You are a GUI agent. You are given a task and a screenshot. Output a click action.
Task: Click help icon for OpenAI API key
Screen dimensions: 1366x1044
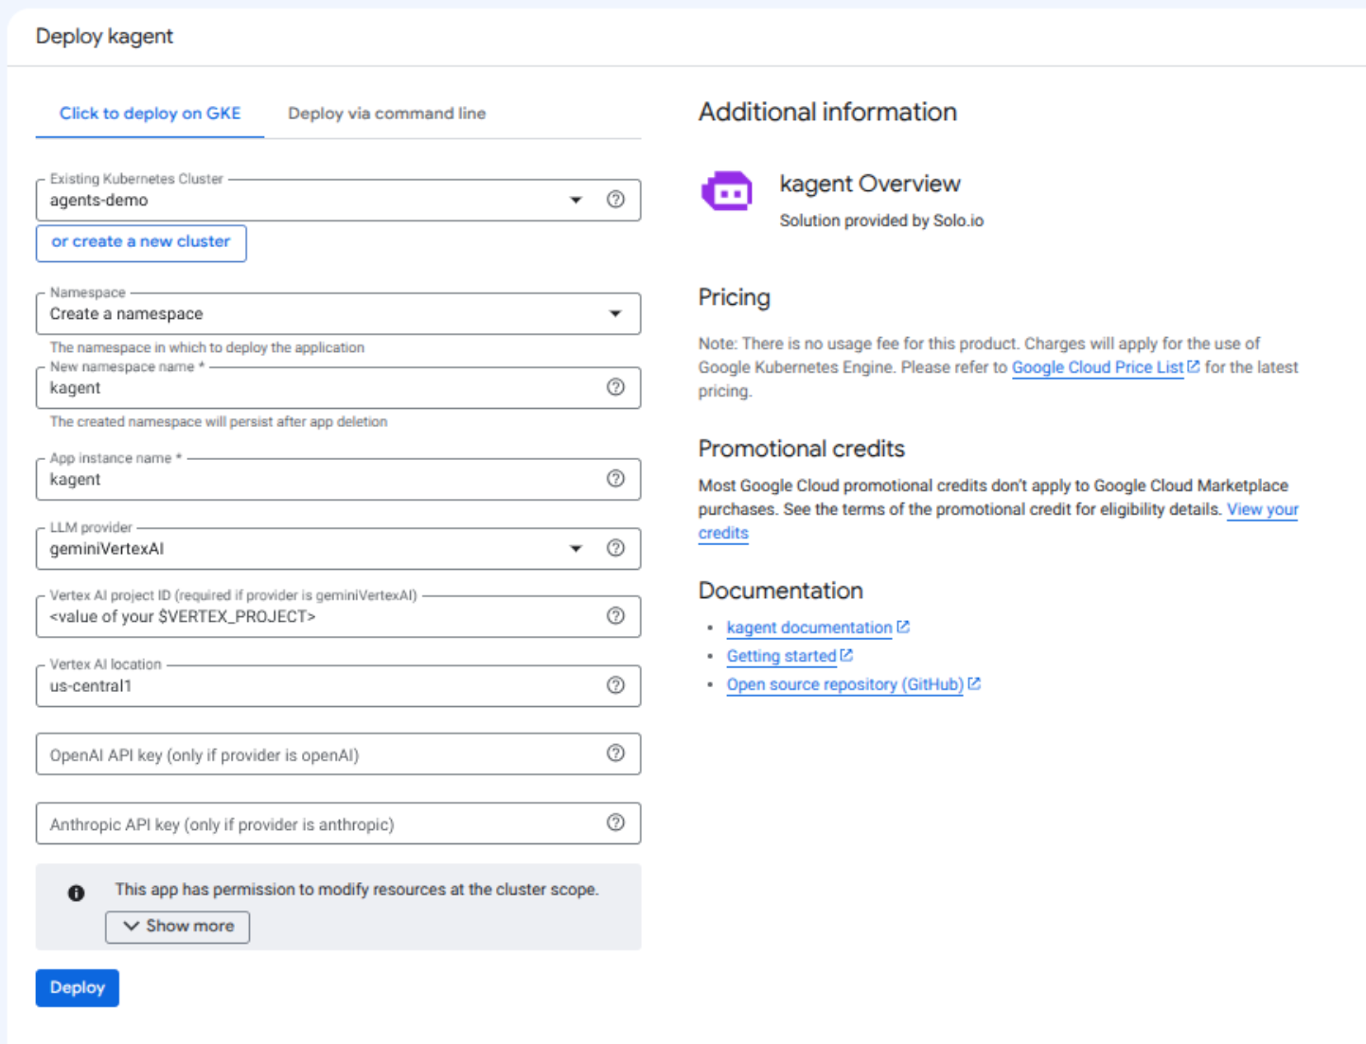coord(615,753)
